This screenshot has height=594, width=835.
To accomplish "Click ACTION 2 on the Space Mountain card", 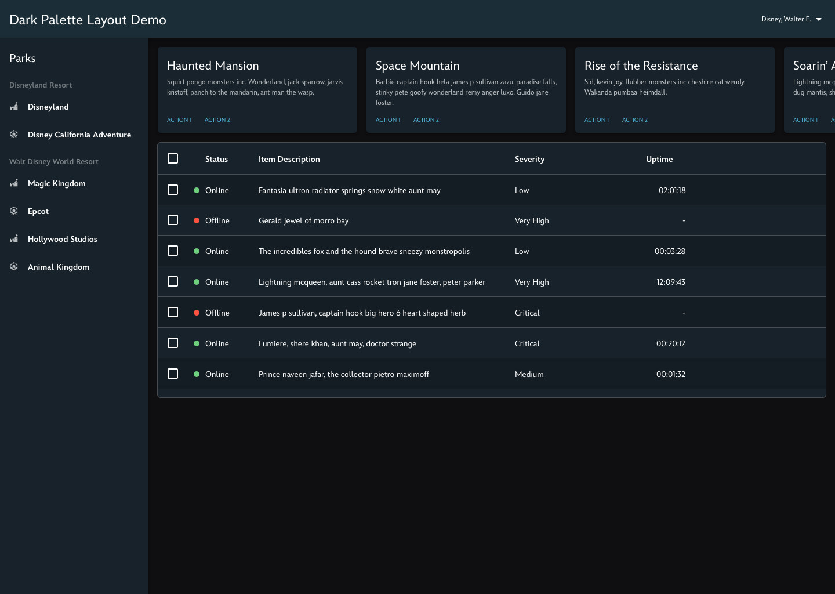I will (426, 119).
